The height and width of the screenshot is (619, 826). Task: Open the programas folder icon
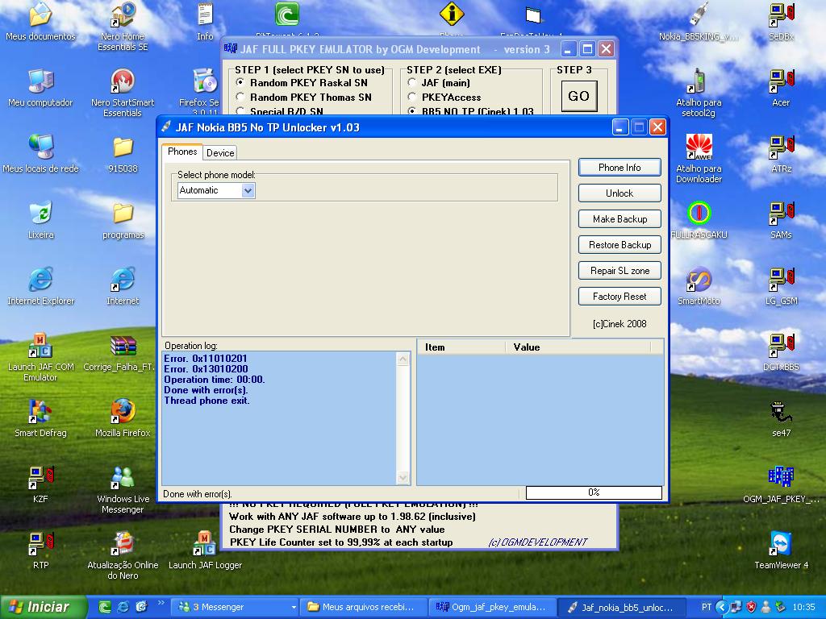pos(123,220)
